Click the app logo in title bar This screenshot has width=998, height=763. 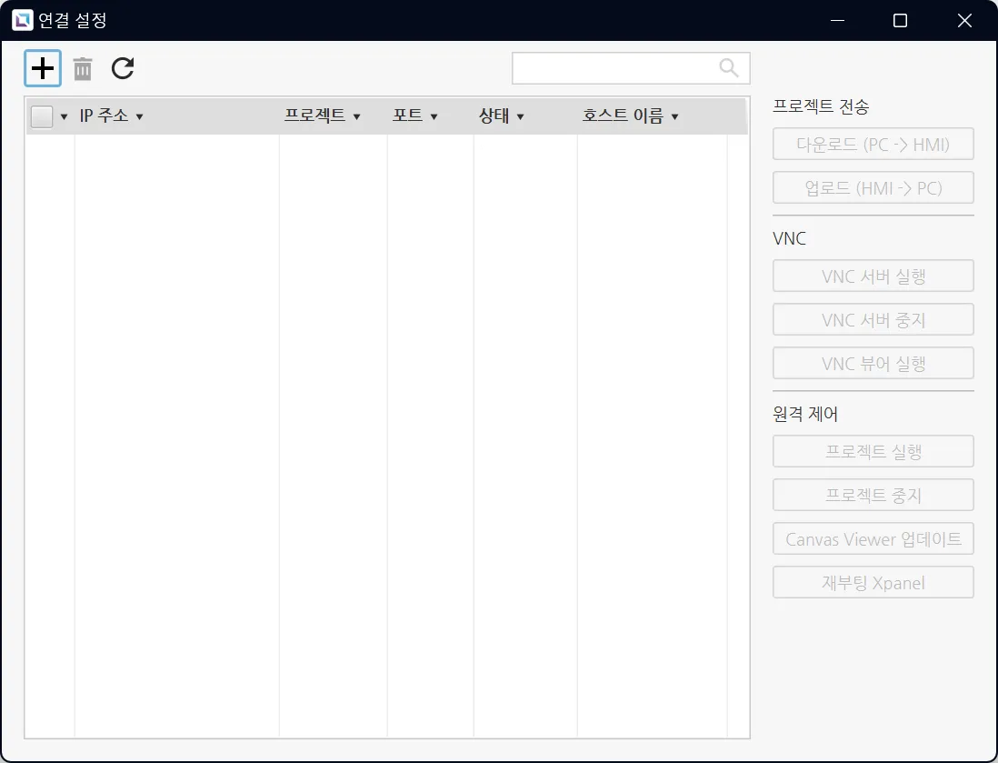pos(22,20)
